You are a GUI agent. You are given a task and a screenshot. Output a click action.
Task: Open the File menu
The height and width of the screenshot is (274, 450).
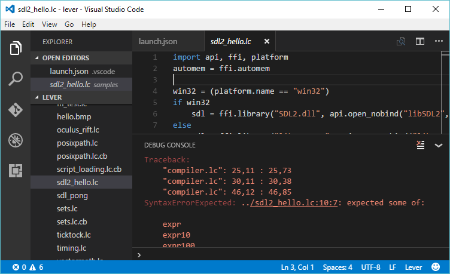click(10, 24)
